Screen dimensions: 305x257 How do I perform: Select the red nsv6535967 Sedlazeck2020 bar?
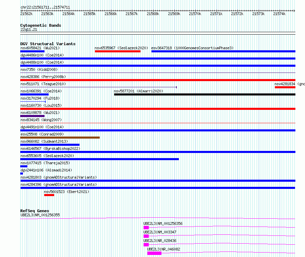(118, 51)
